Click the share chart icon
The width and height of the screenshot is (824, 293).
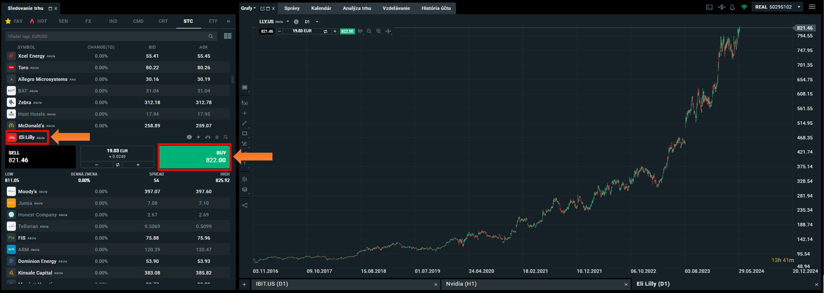(x=245, y=205)
